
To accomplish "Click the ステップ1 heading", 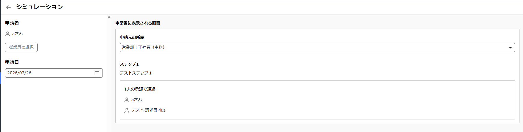I will click(129, 64).
